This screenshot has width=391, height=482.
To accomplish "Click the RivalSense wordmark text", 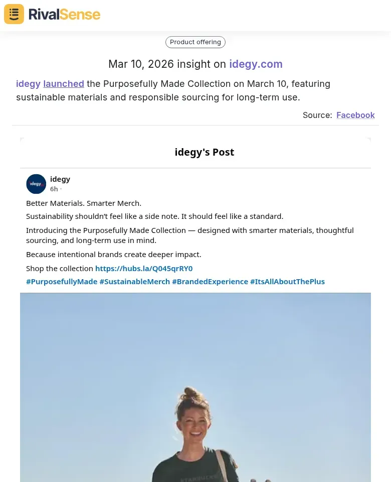I will click(x=64, y=14).
